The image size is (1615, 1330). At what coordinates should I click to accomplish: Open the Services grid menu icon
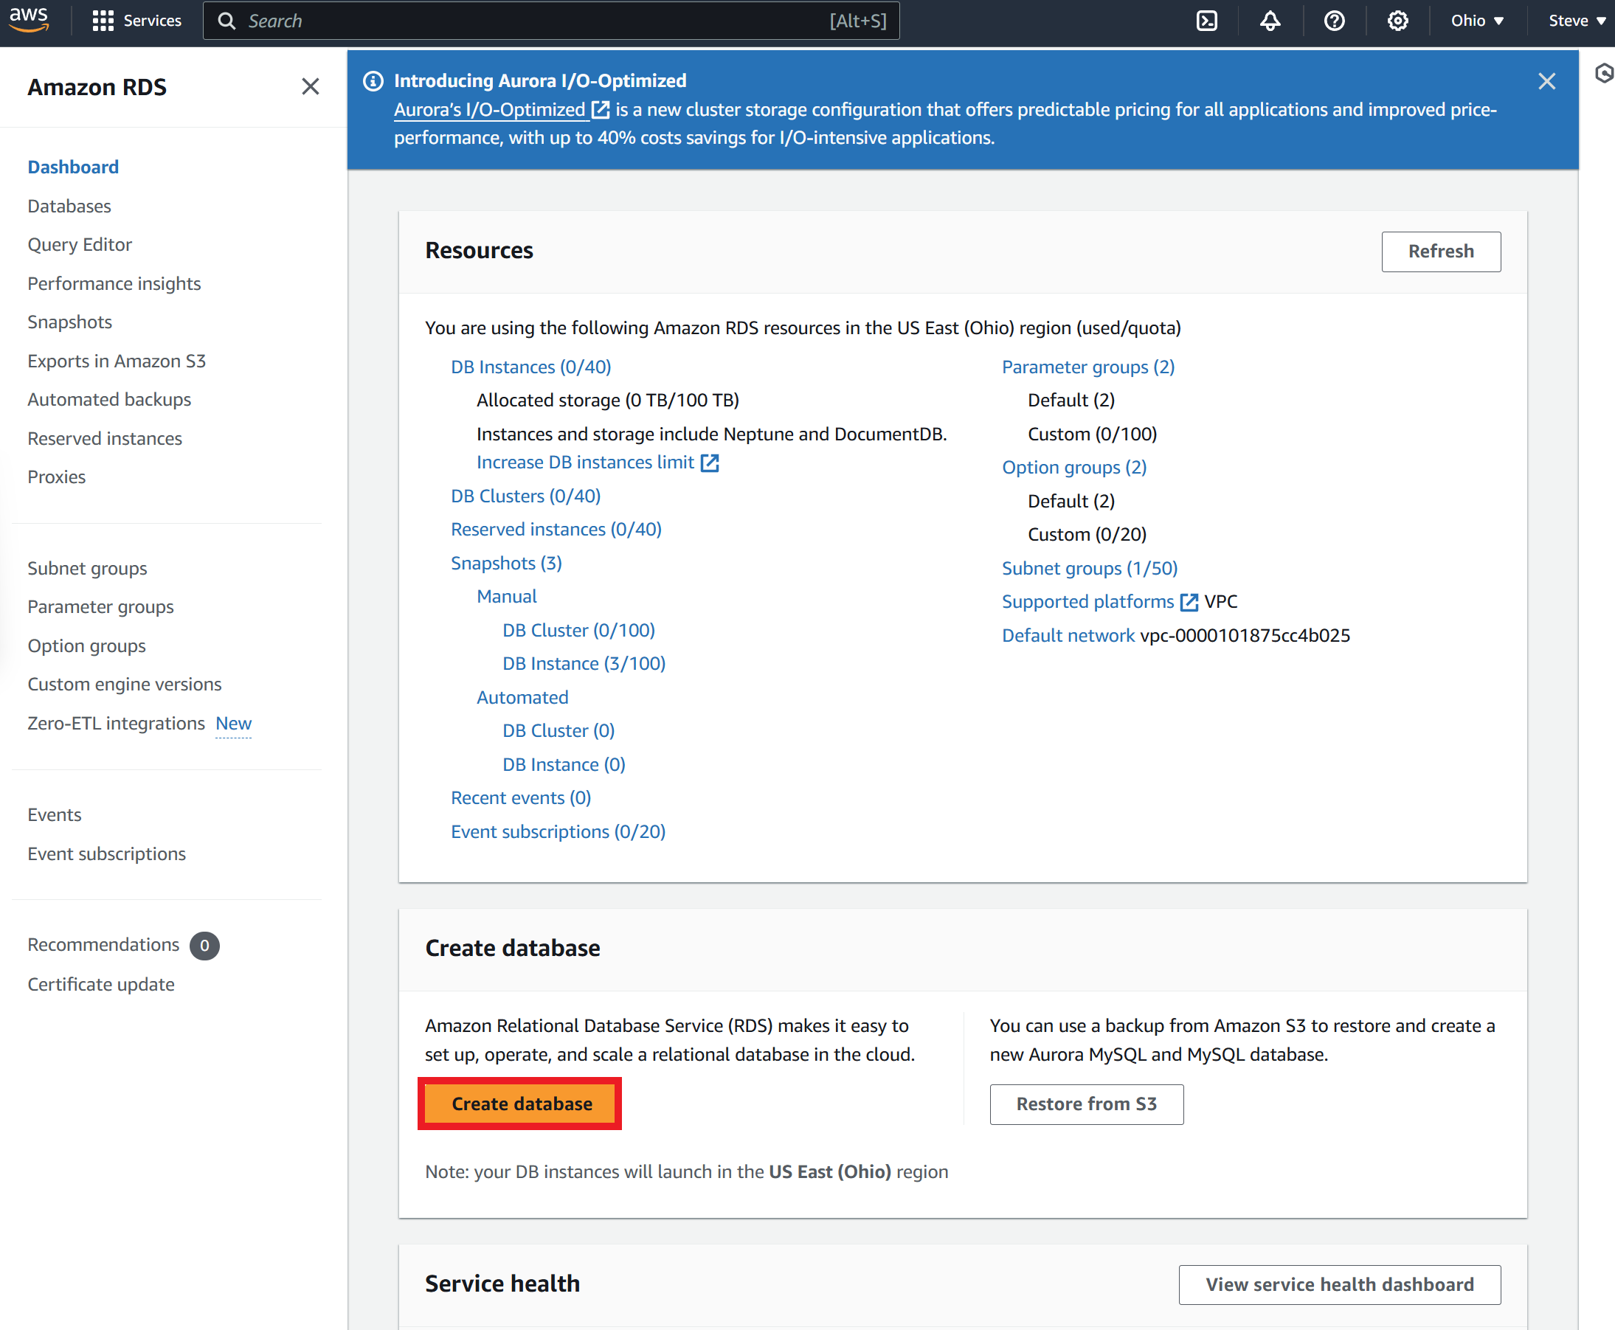pos(103,21)
